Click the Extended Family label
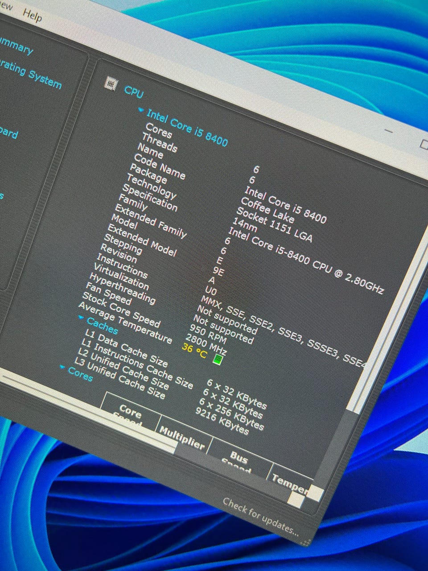 151,221
